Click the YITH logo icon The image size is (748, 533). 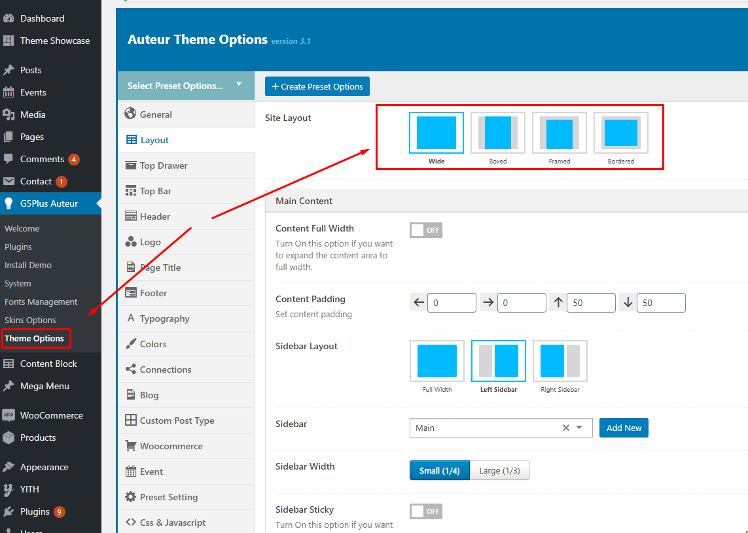pos(8,489)
